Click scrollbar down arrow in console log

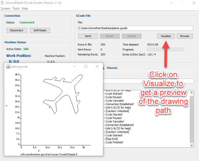(x=192, y=145)
